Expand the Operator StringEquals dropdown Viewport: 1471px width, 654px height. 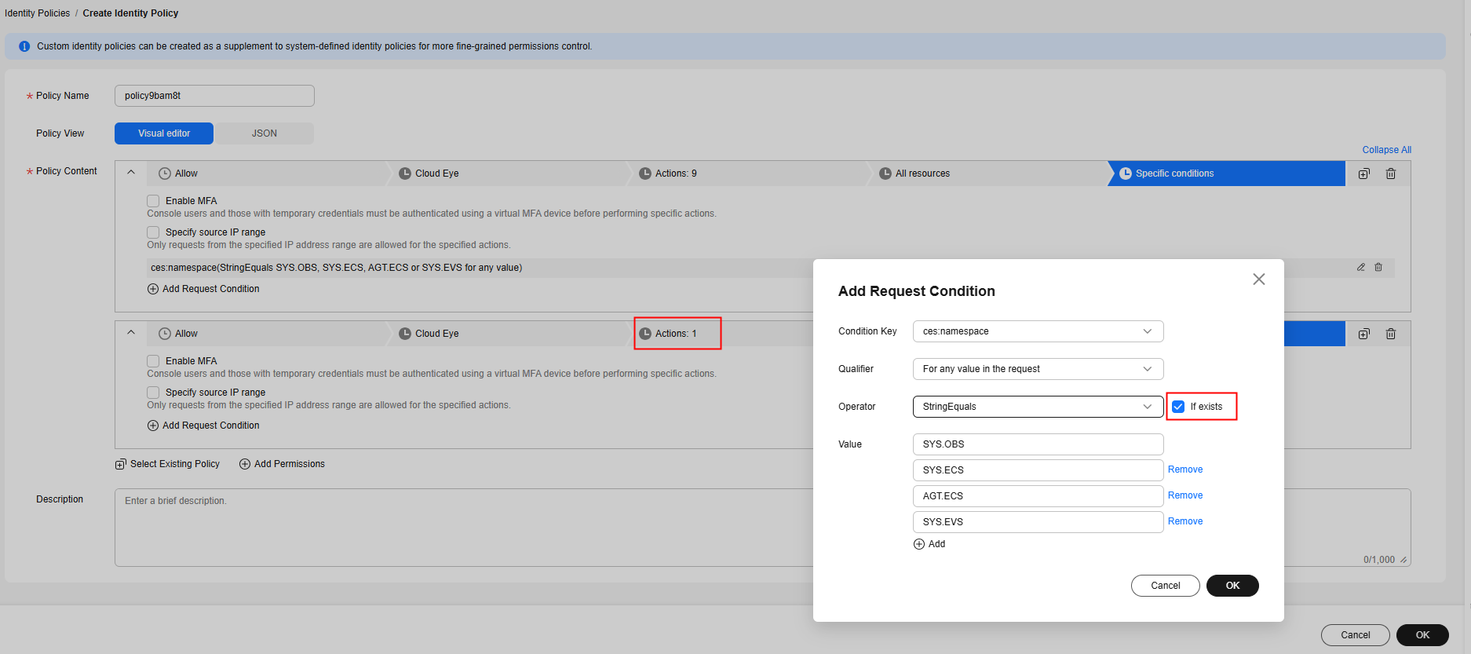pyautogui.click(x=1037, y=407)
